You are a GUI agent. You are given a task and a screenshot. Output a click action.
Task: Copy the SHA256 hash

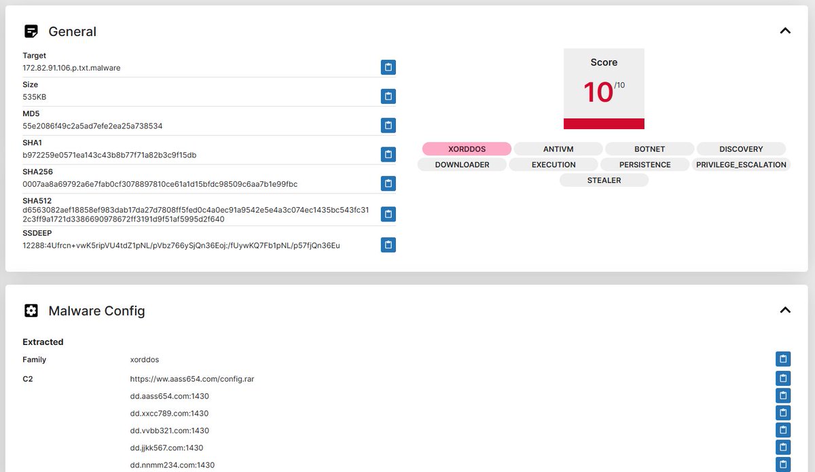coord(388,183)
